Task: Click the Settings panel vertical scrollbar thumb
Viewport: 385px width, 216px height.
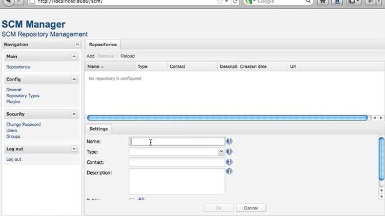Action: point(381,159)
